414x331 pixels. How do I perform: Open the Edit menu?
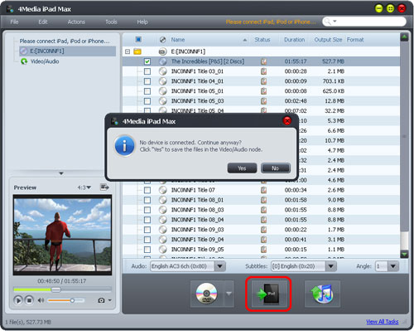coord(43,22)
